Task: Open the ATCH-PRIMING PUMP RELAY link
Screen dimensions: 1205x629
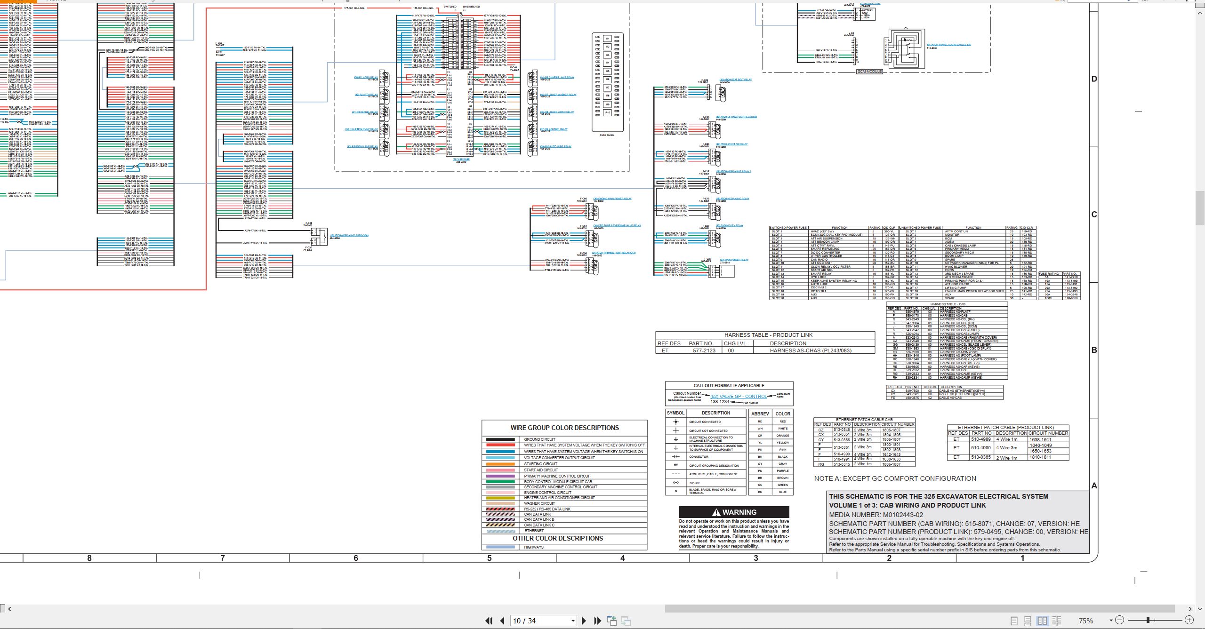Action: [614, 253]
